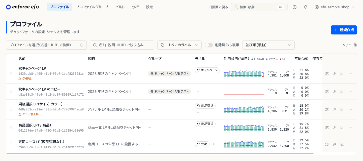
Task: Click hammer build icon for 定期コース LP row
Action: point(335,144)
